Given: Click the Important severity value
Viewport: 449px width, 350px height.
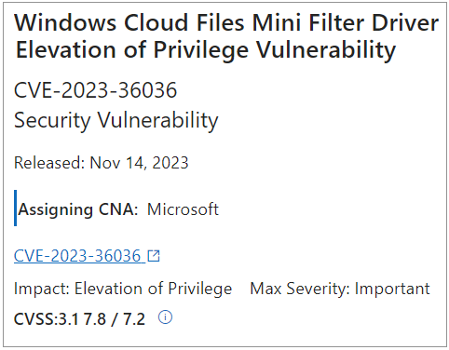Looking at the screenshot, I should point(392,289).
